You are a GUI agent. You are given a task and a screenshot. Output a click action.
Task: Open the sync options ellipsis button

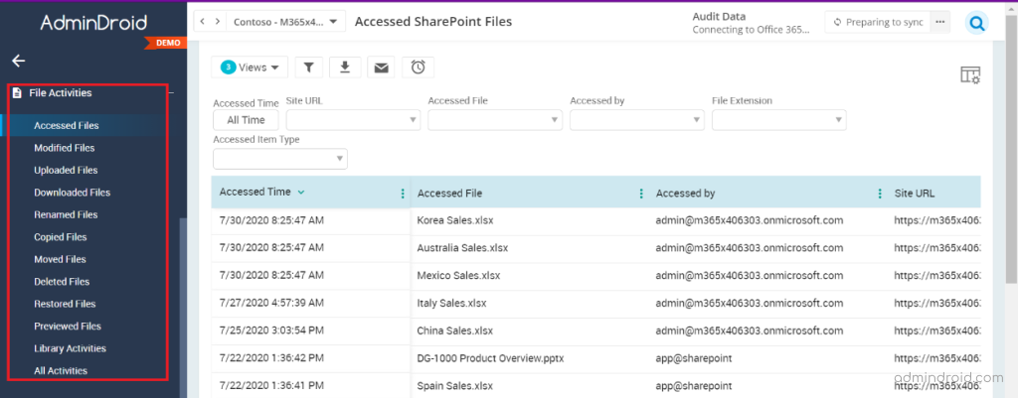tap(939, 22)
